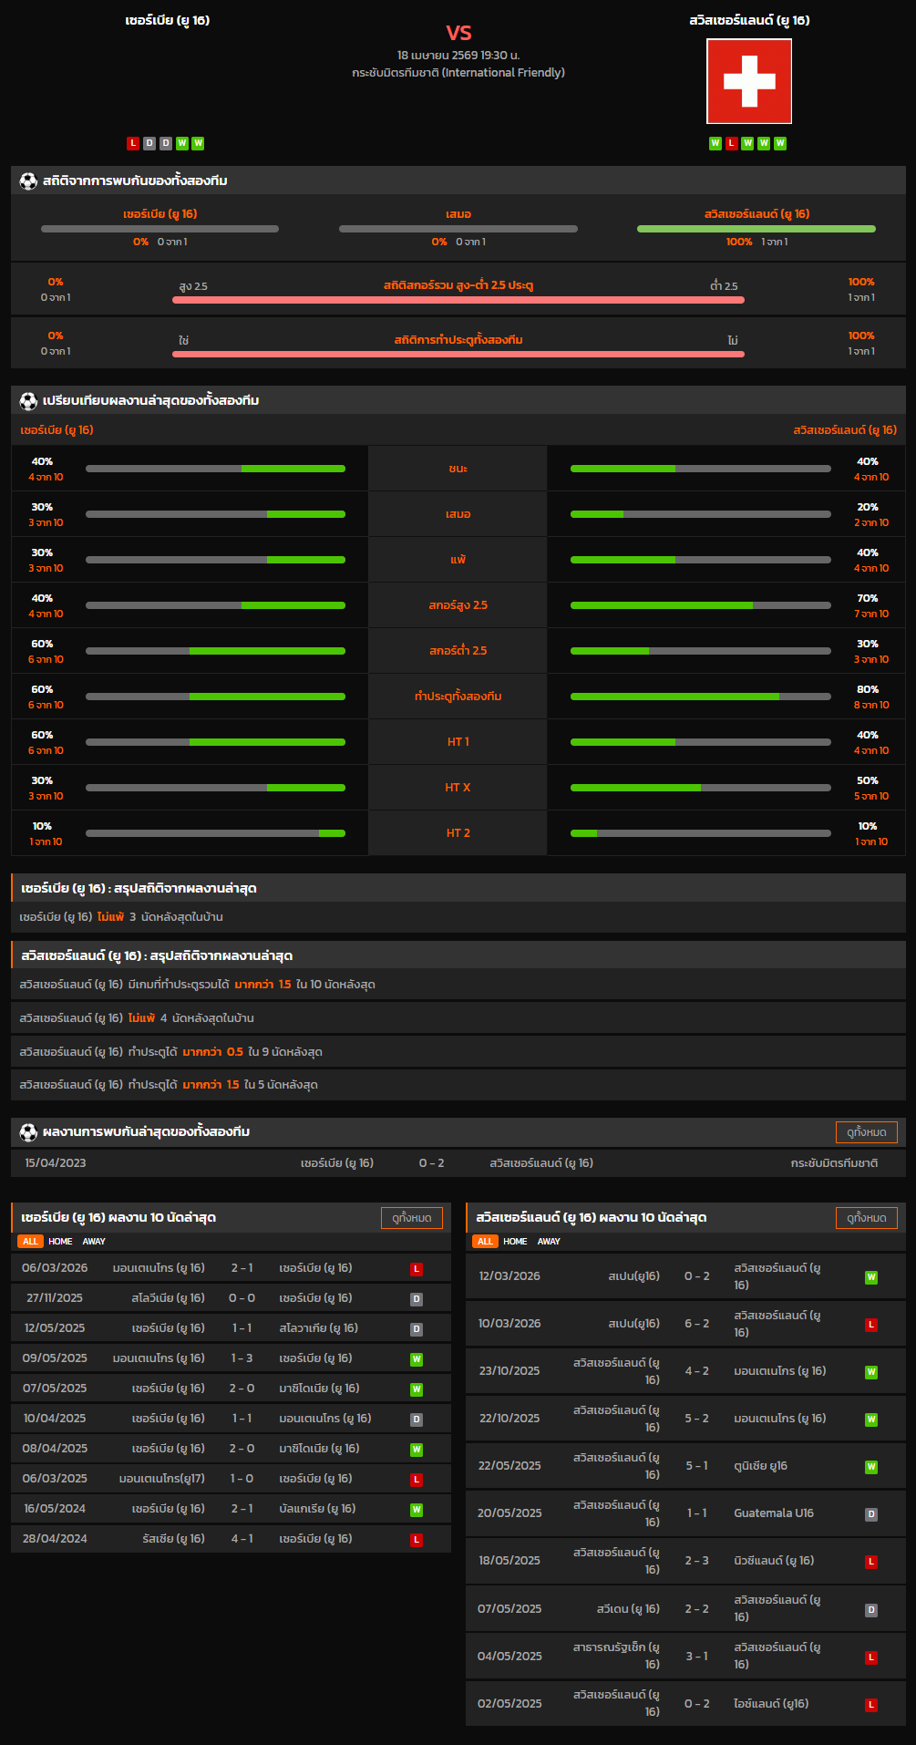The image size is (916, 1745).
Task: Open 'ดูทั้งหมด' for head-to-head meetings
Action: pos(866,1131)
